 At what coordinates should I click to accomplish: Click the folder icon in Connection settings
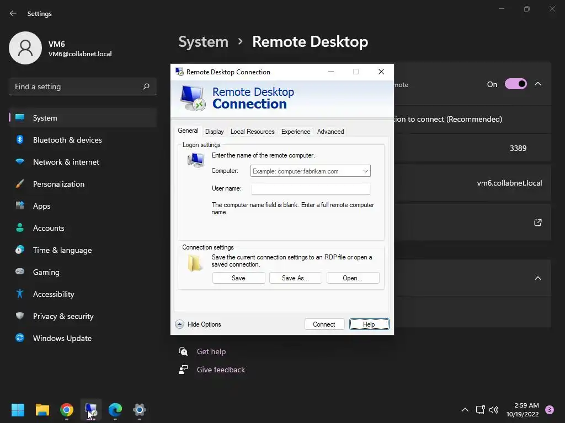[195, 263]
